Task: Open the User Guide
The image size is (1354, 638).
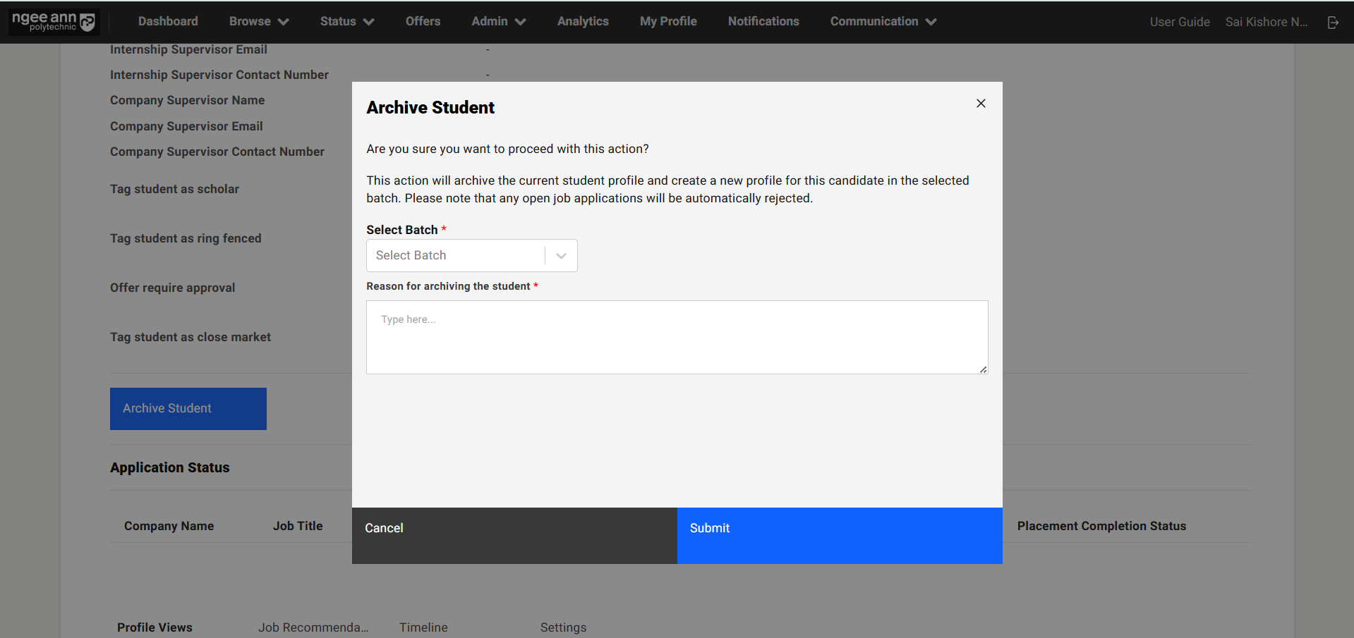Action: pos(1179,22)
